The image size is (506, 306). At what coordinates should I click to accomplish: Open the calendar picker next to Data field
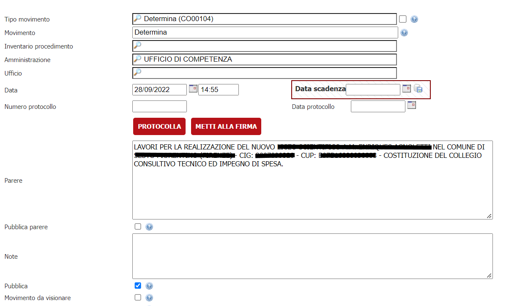(193, 89)
